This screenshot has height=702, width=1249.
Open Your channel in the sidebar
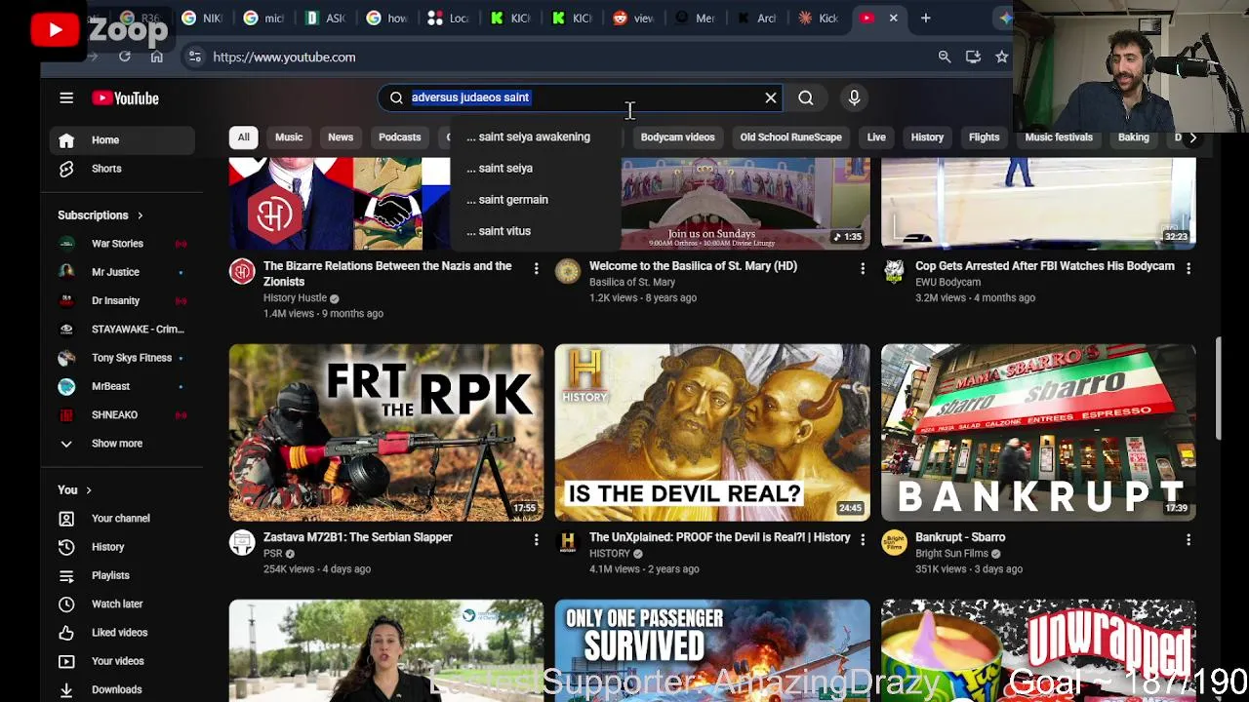tap(122, 519)
